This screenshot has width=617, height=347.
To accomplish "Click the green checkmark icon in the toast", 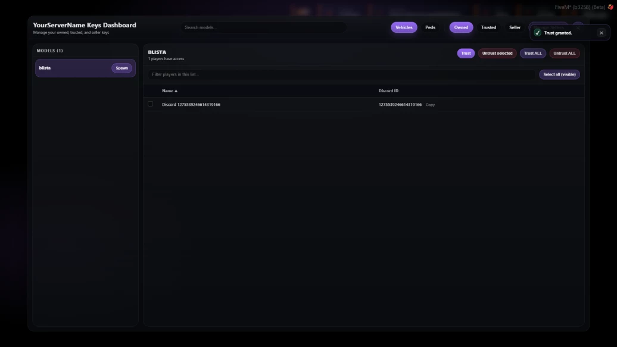I will point(538,33).
